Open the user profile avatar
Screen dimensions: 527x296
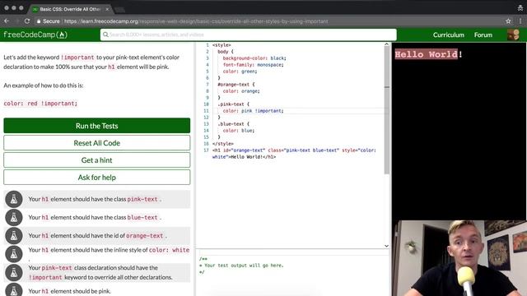[513, 35]
